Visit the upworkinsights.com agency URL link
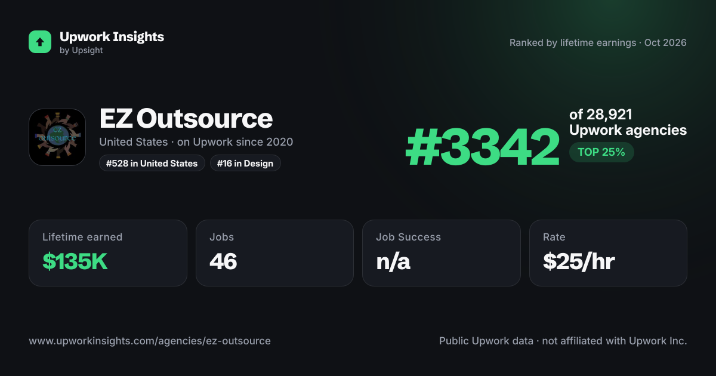This screenshot has width=716, height=376. [150, 341]
